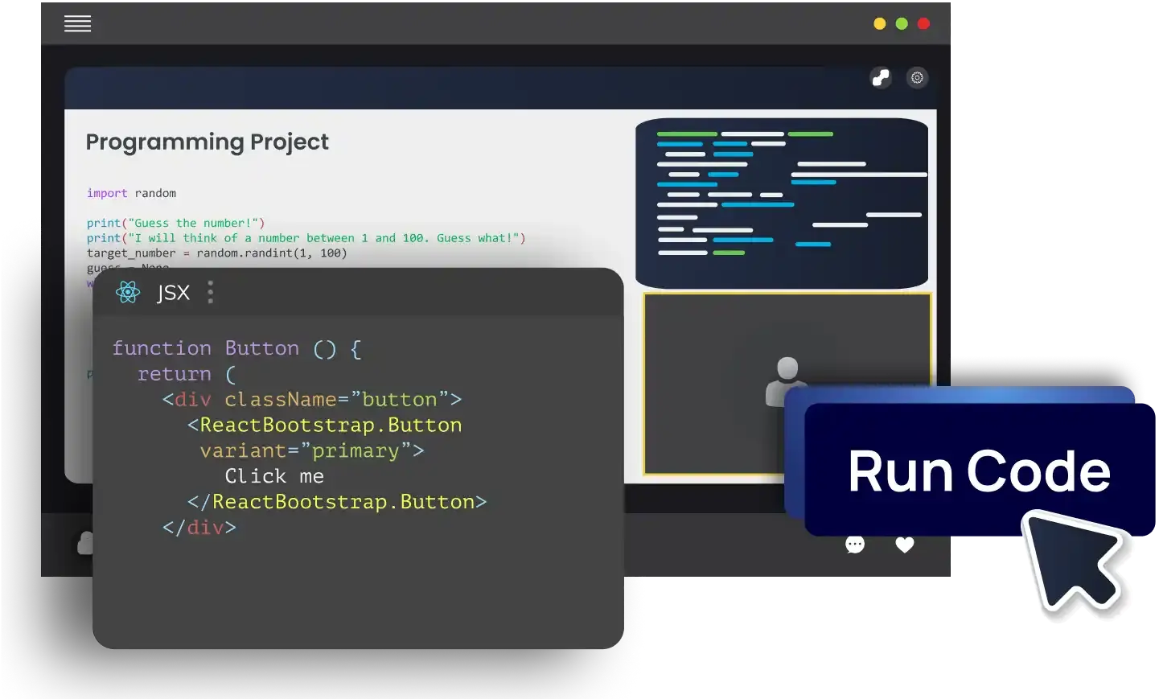Screen dimensions: 1159x699
Task: Click the person avatar placeholder in the preview frame
Action: pyautogui.click(x=786, y=382)
